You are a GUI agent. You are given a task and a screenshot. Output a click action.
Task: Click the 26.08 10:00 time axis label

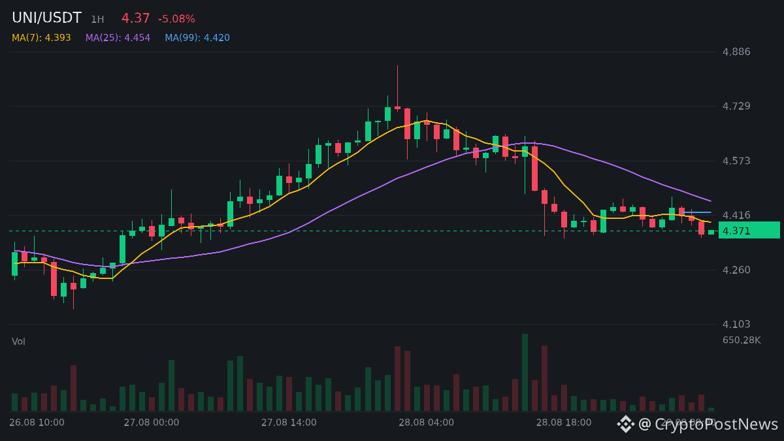tap(37, 423)
